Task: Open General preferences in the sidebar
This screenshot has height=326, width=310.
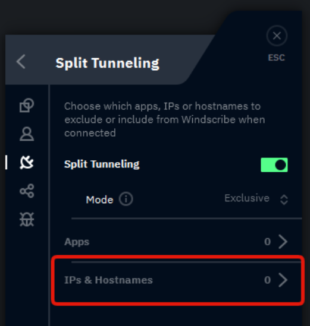Action: (x=27, y=105)
